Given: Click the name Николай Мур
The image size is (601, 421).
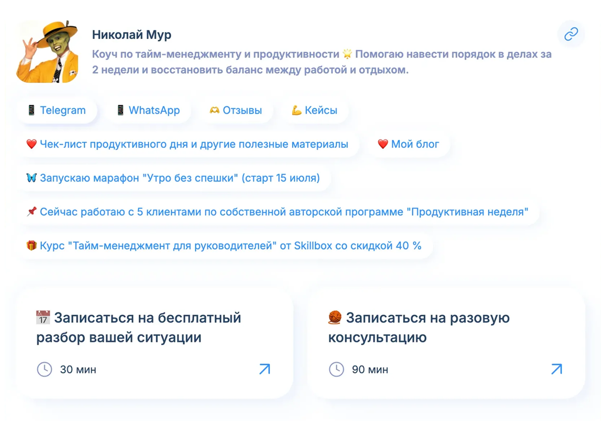Looking at the screenshot, I should 132,35.
